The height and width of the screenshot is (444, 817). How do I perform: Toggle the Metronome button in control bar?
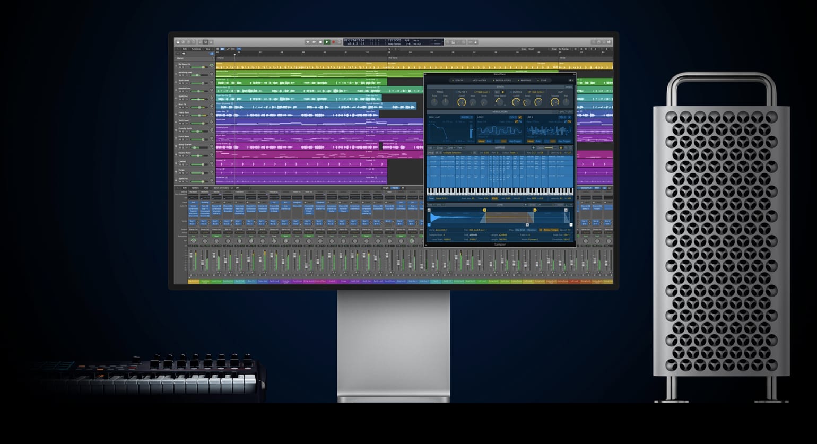click(x=476, y=42)
